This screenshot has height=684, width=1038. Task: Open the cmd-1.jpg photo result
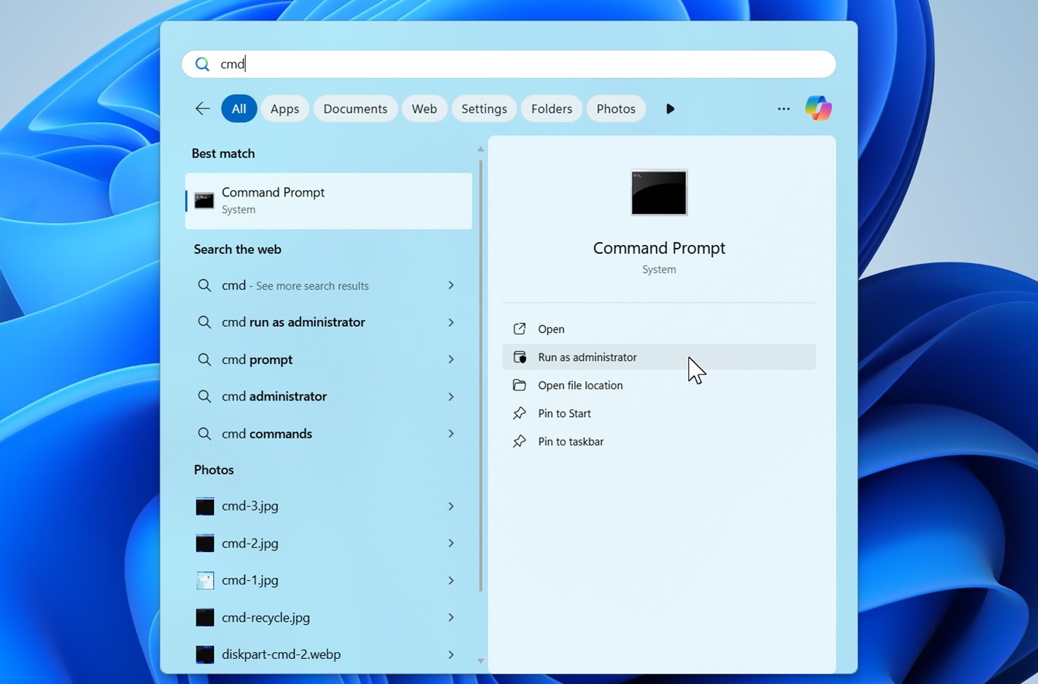pos(250,580)
